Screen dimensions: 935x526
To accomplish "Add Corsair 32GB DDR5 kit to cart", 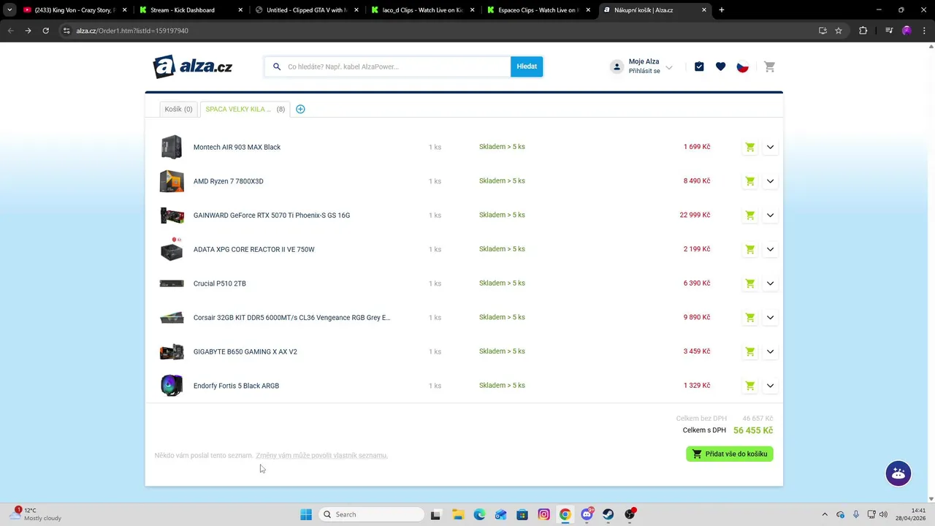I will click(749, 318).
